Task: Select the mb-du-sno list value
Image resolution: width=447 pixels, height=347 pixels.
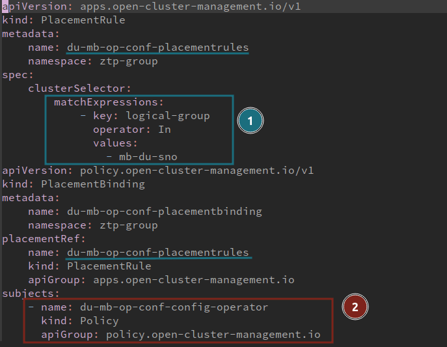Action: 147,157
